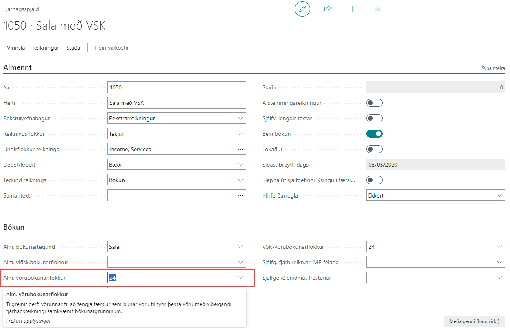Toggle the Afstemmingareikningur switch
This screenshot has height=328, width=510.
pos(374,103)
